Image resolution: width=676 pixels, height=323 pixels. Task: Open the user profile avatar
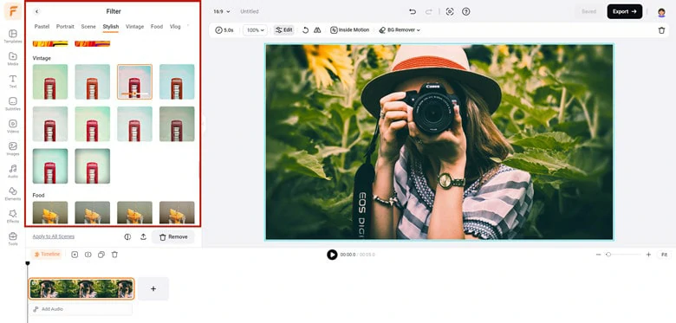coord(661,12)
